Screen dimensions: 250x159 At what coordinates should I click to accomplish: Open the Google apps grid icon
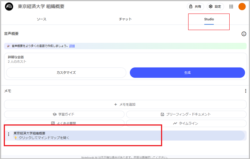click(x=231, y=6)
